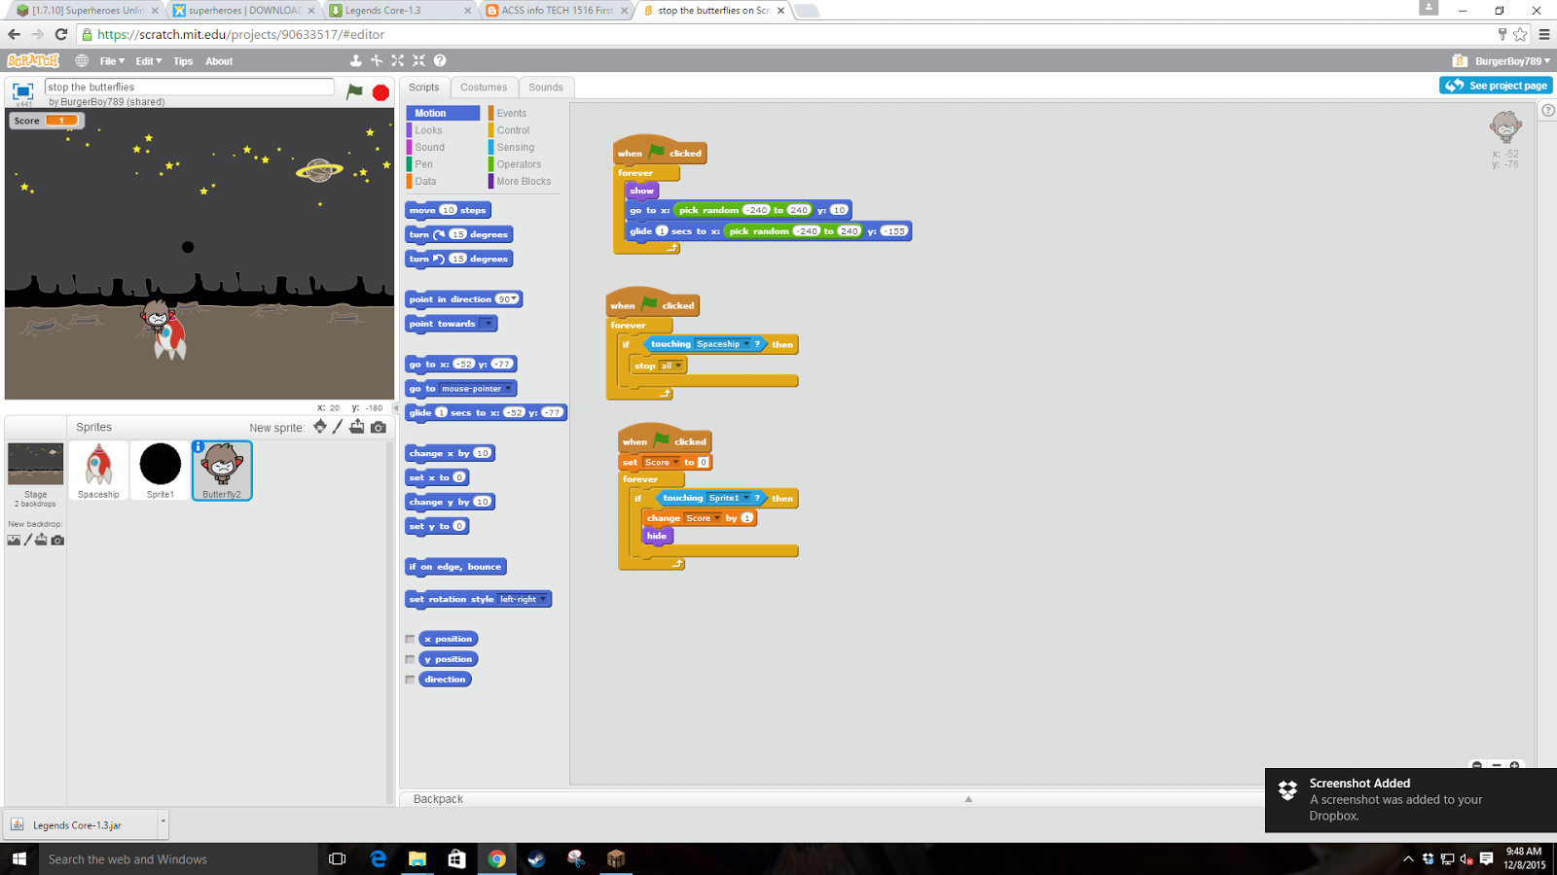Open Butterfly2's info with the i icon
This screenshot has width=1557, height=875.
tap(200, 447)
